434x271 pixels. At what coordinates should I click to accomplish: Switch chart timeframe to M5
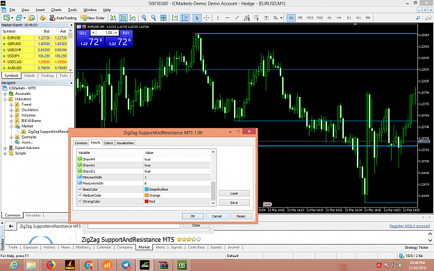click(300, 18)
